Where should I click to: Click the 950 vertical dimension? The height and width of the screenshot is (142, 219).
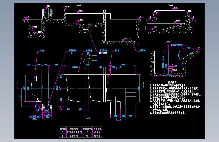(x=28, y=88)
